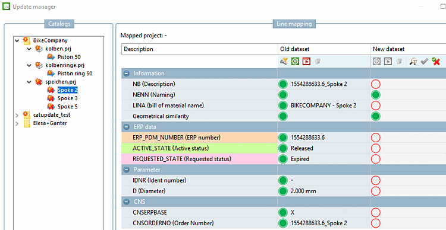The image size is (446, 230).
Task: Click the filter funnel icon under Old dataset
Action: tap(284, 61)
